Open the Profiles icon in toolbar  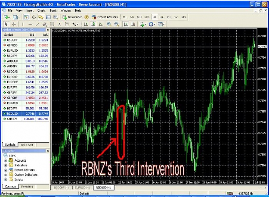coord(16,17)
